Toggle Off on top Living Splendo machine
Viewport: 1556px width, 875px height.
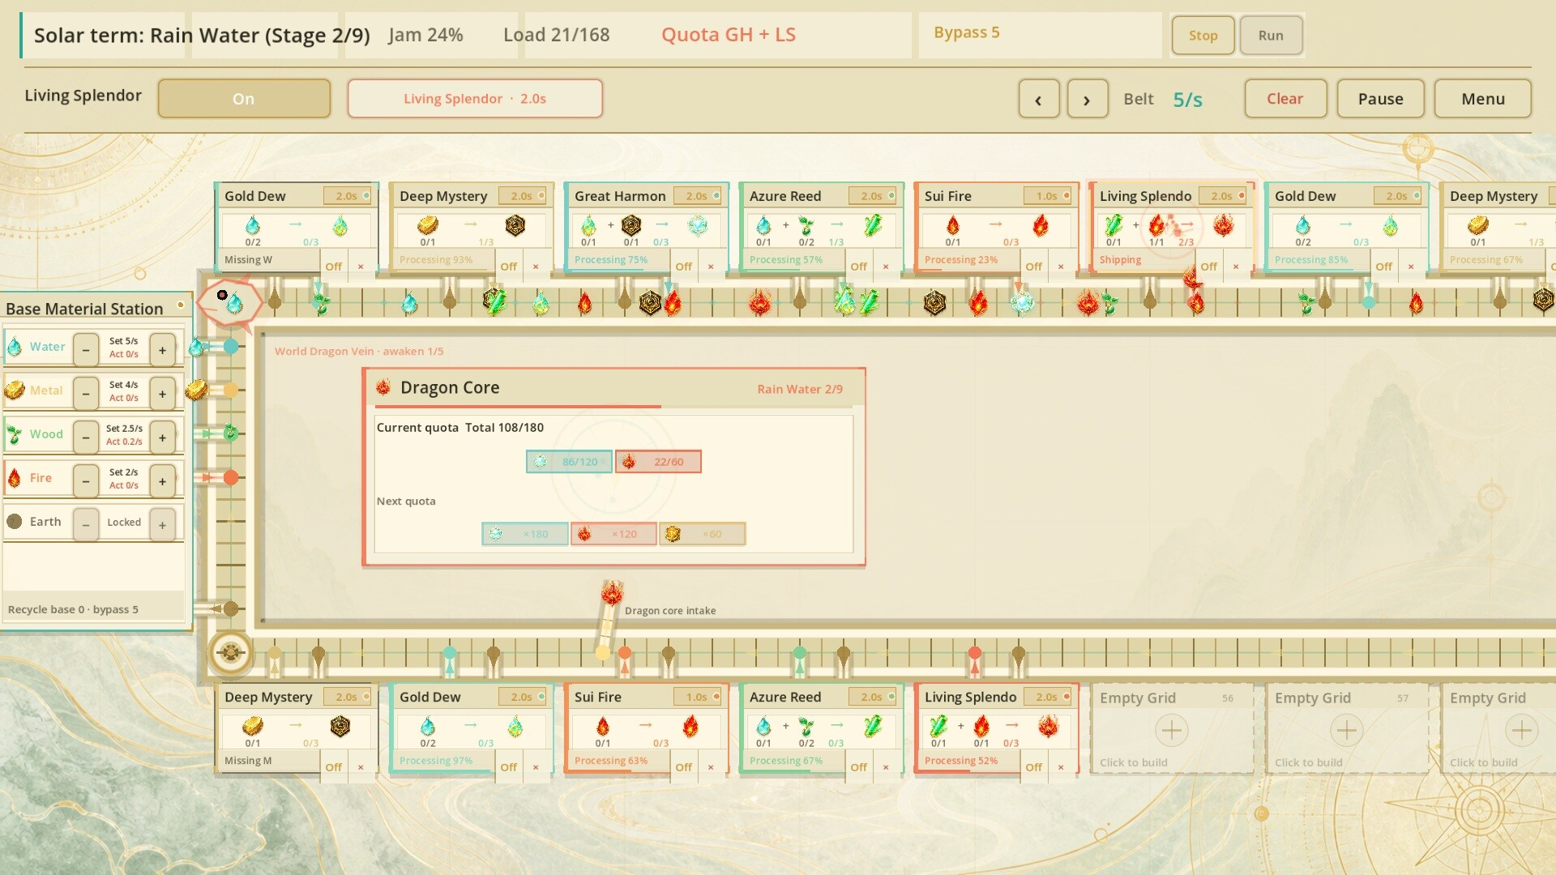[x=1209, y=266]
